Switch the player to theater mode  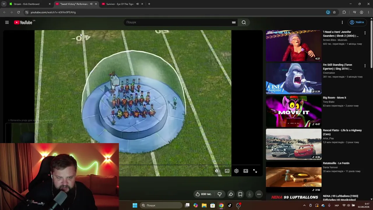point(246,171)
